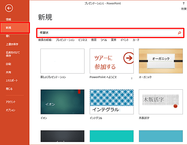Image resolution: width=187 pixels, height=145 pixels.
Task: Open the エクスポート menu item
Action: [12, 81]
